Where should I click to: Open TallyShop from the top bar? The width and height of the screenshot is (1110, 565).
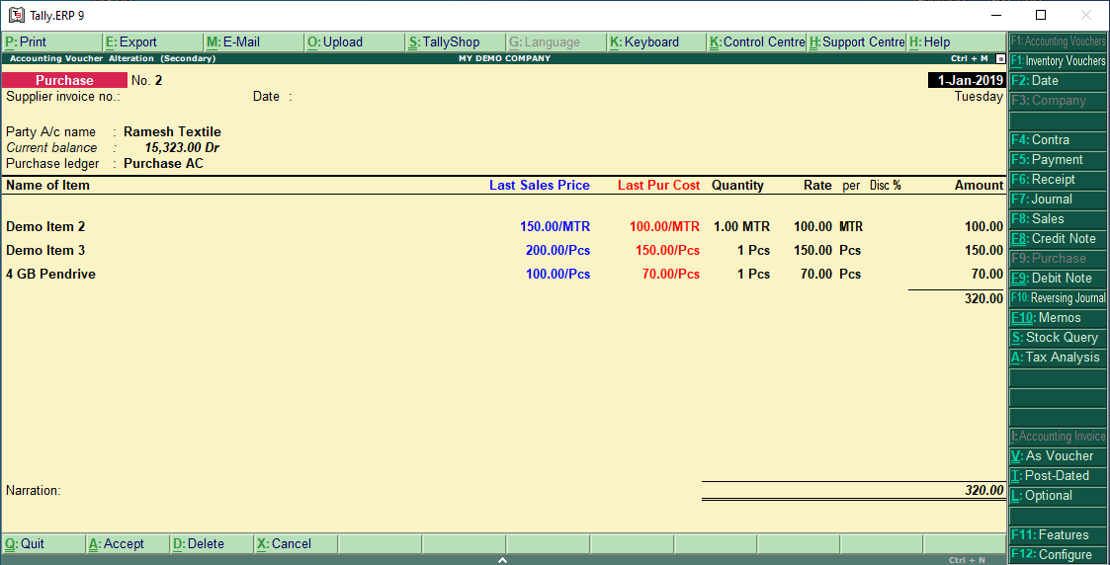click(456, 42)
